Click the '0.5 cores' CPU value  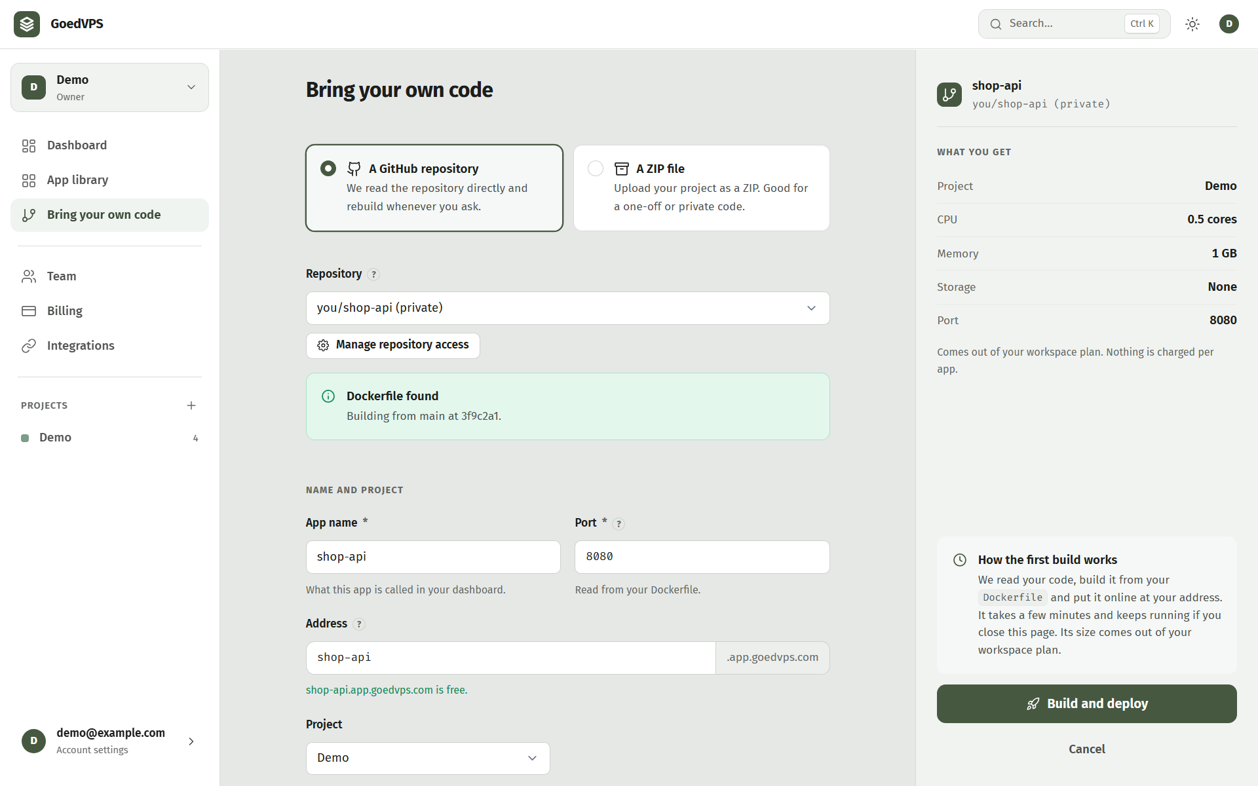1211,219
